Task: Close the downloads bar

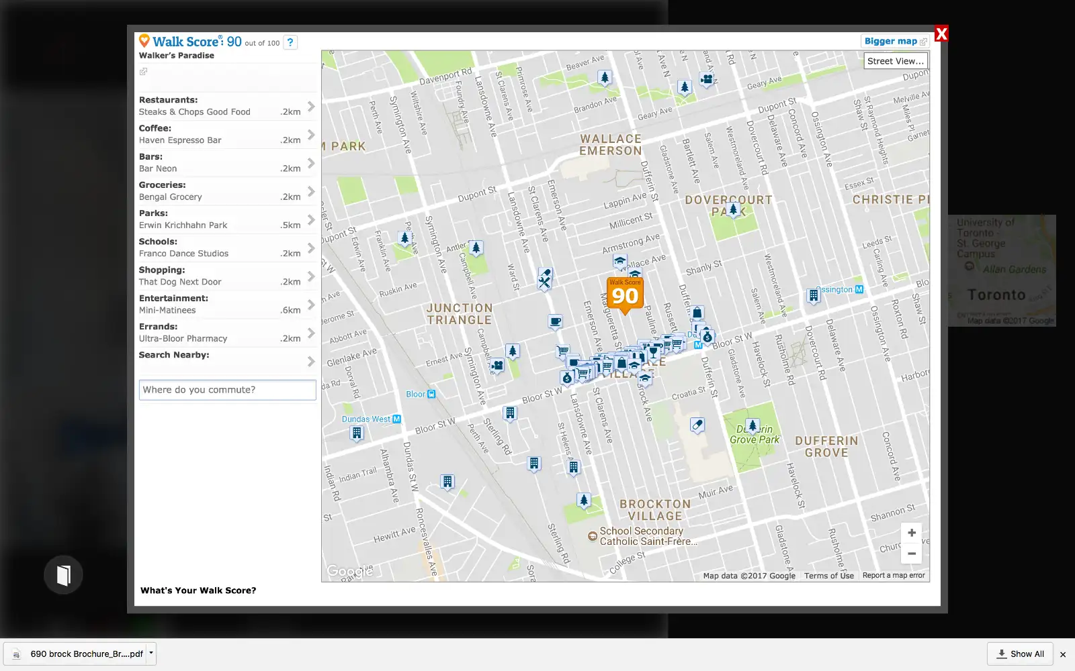Action: [x=1063, y=655]
